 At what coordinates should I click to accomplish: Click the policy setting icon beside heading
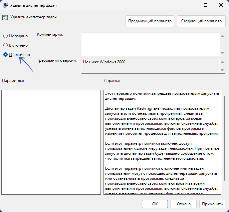click(x=5, y=18)
